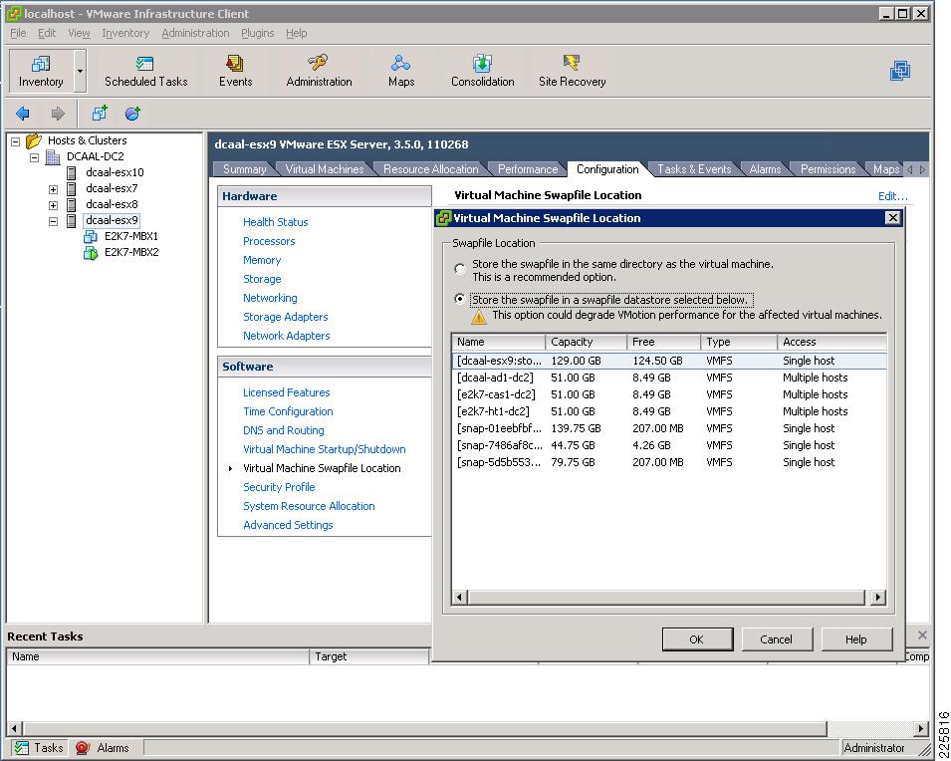Select host dcaal-esx7 in the tree

112,188
